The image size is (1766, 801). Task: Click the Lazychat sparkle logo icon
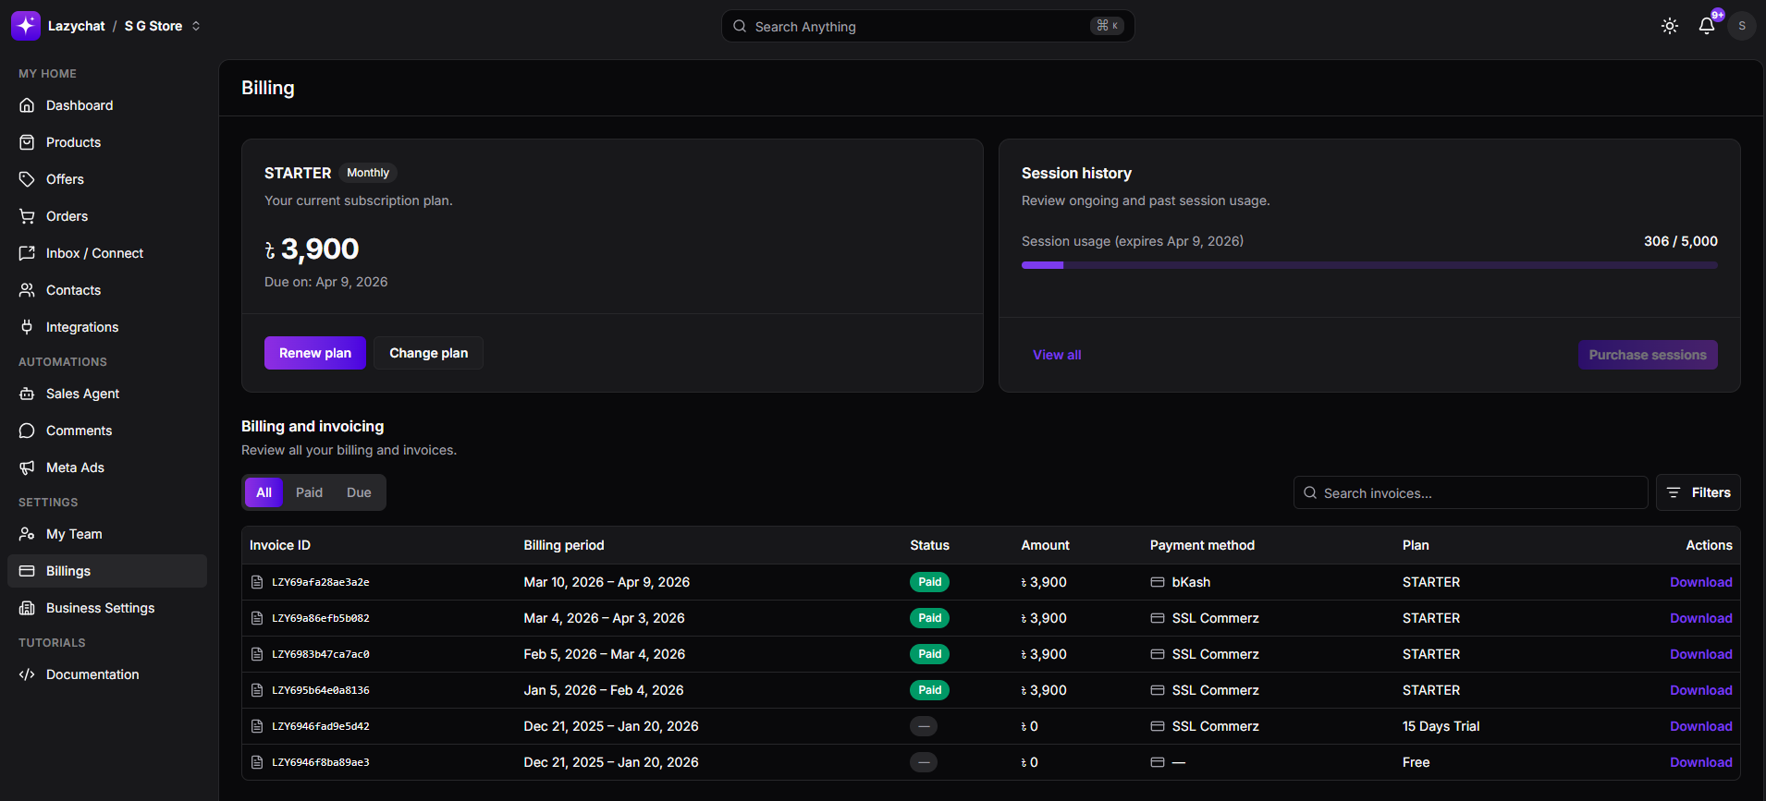(x=26, y=26)
